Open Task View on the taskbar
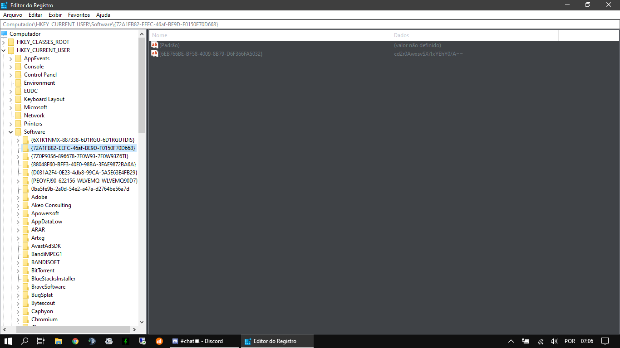Viewport: 620px width, 348px height. click(x=40, y=341)
